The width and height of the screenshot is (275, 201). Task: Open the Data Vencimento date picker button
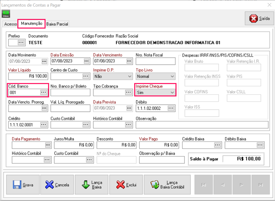click(129, 61)
